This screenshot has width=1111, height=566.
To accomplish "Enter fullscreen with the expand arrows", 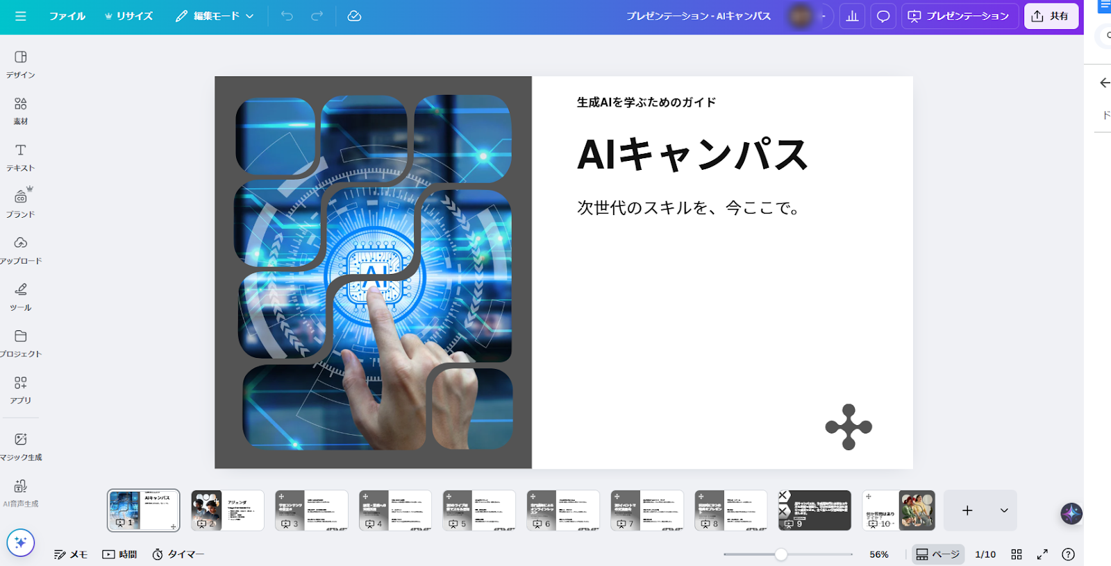I will 1042,554.
